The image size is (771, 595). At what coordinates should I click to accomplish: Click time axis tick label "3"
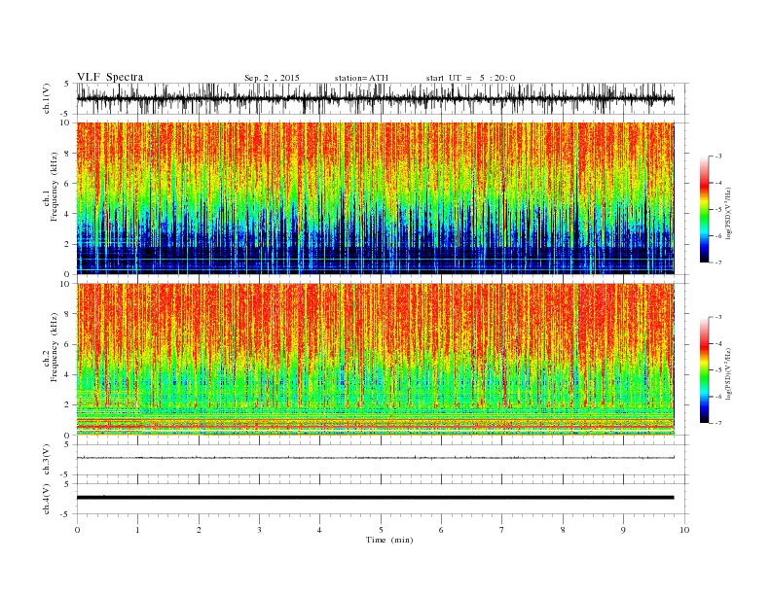click(x=259, y=530)
